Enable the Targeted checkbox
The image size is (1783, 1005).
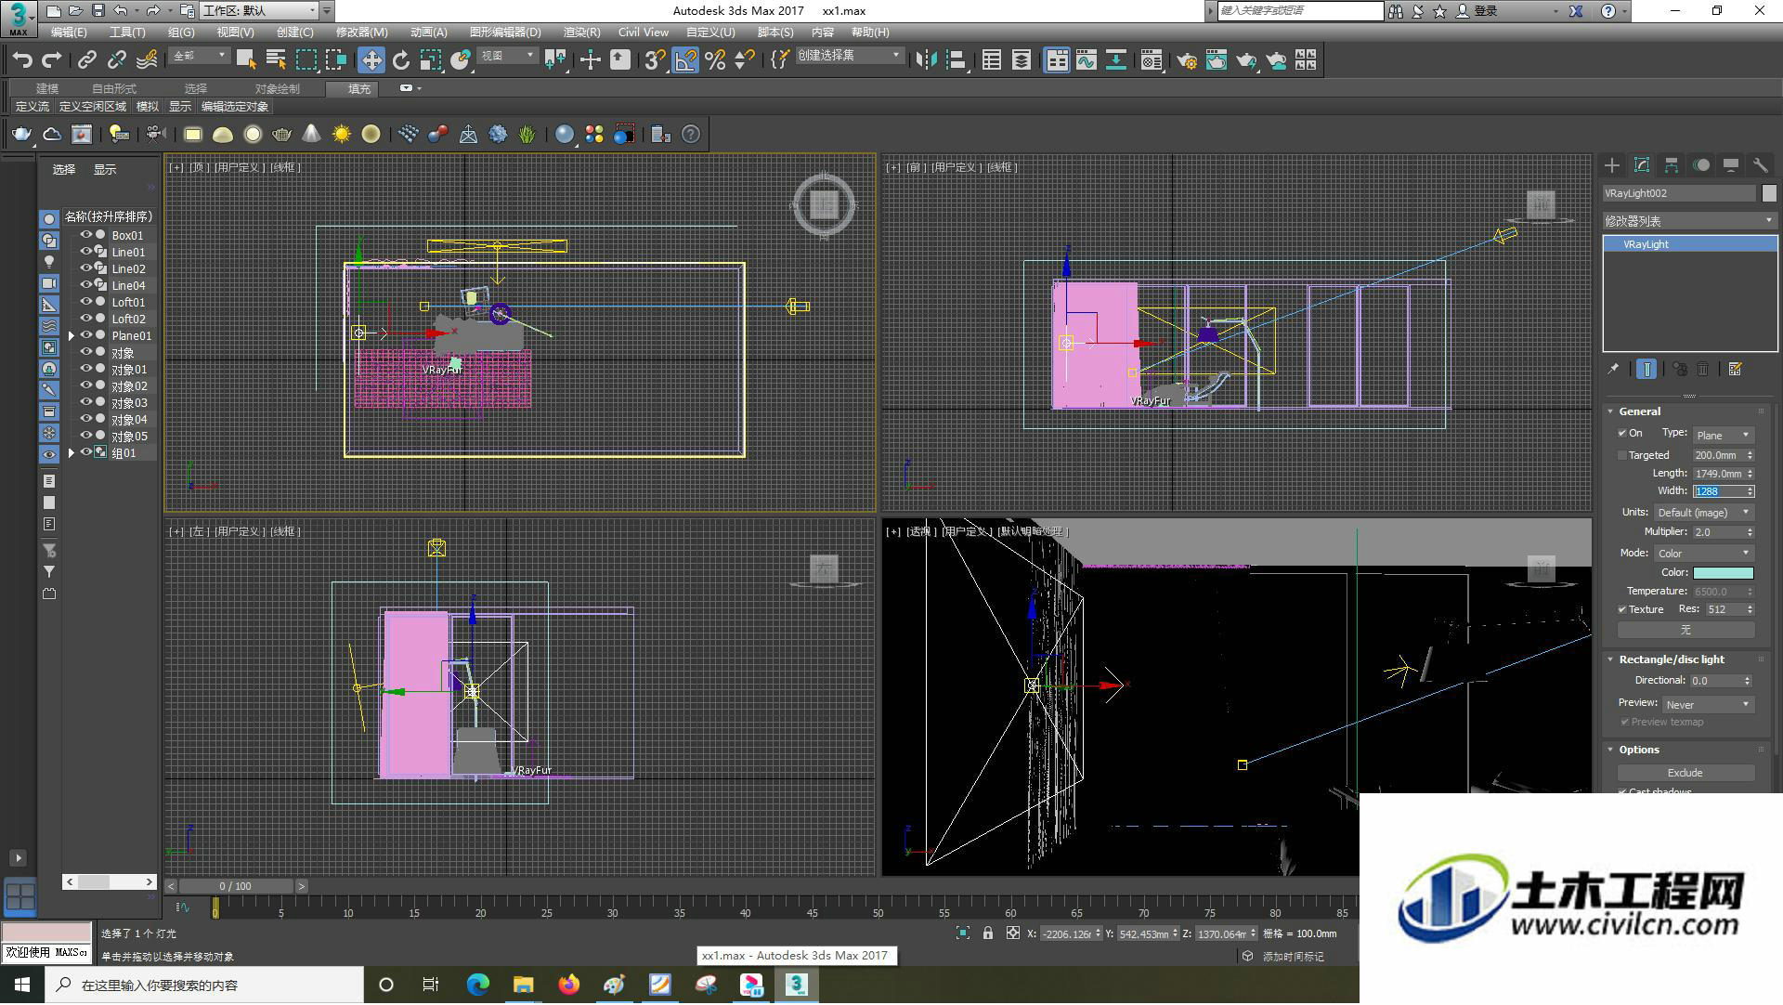point(1622,456)
